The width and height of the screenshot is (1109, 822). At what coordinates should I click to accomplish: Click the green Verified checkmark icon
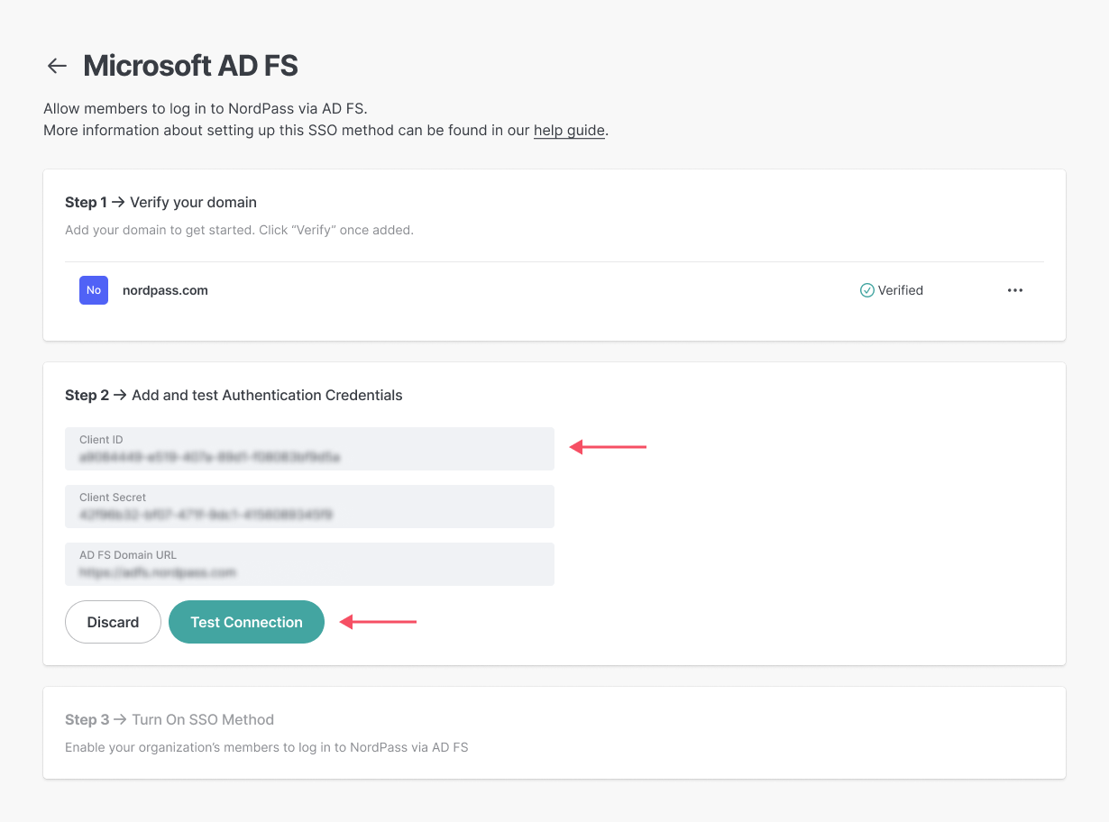point(867,290)
